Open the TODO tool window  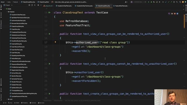click(x=17, y=103)
